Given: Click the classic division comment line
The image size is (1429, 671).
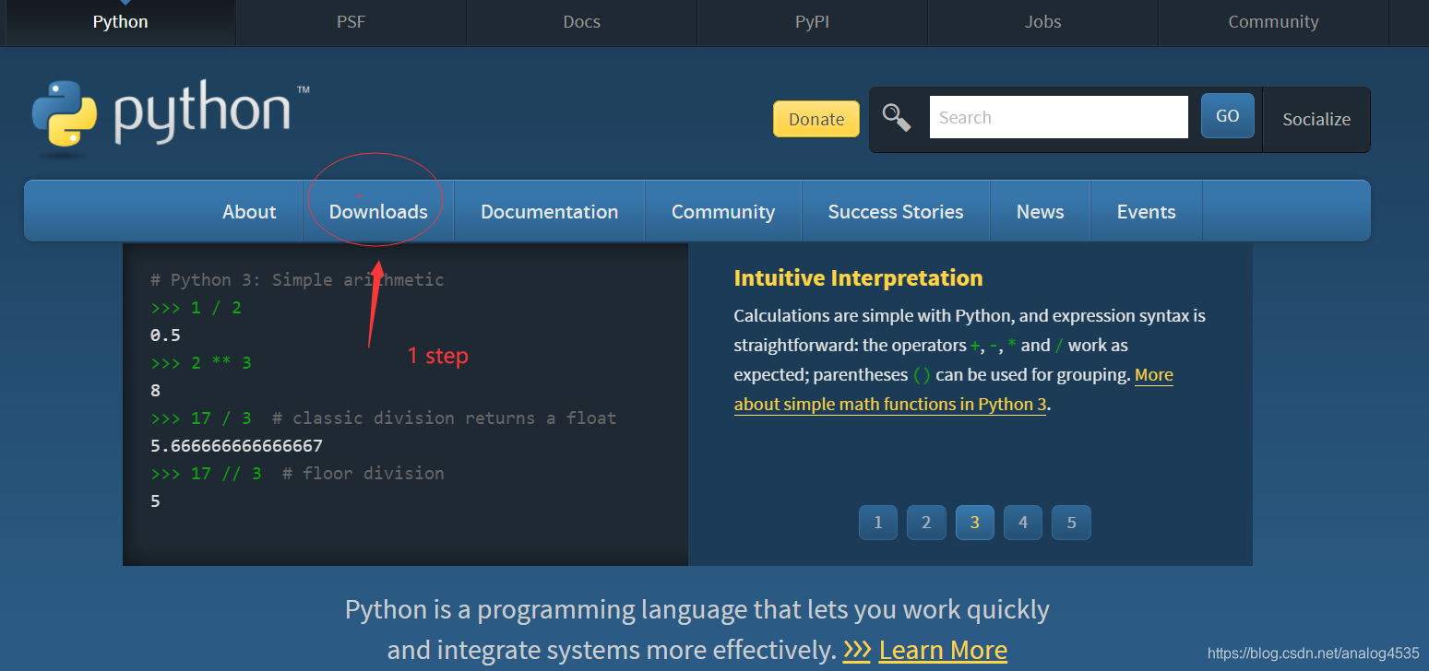Looking at the screenshot, I should 384,418.
